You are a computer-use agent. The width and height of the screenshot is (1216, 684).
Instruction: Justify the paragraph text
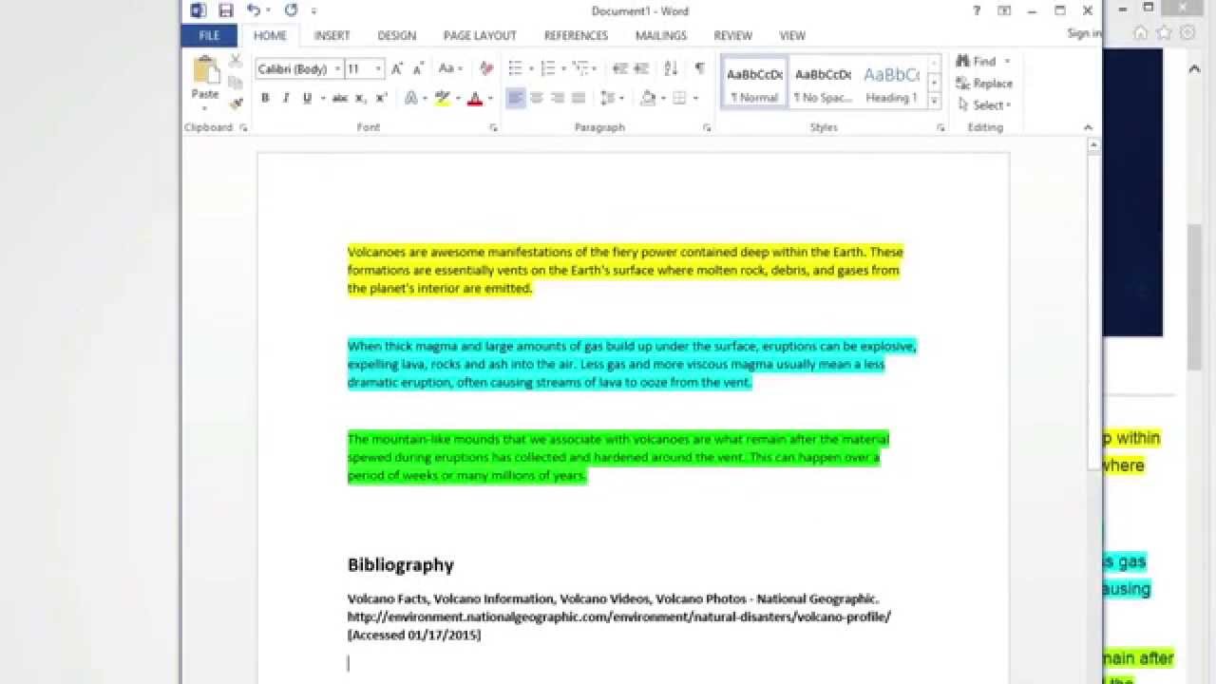pyautogui.click(x=578, y=98)
